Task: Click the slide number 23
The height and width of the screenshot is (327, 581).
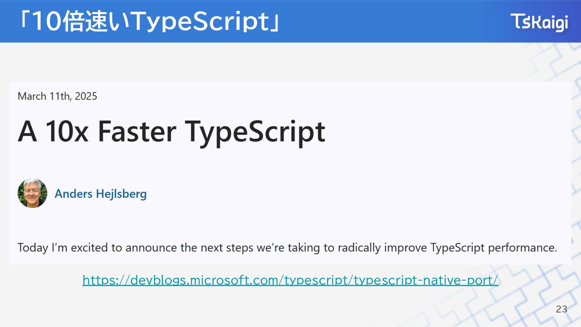Action: (x=561, y=309)
